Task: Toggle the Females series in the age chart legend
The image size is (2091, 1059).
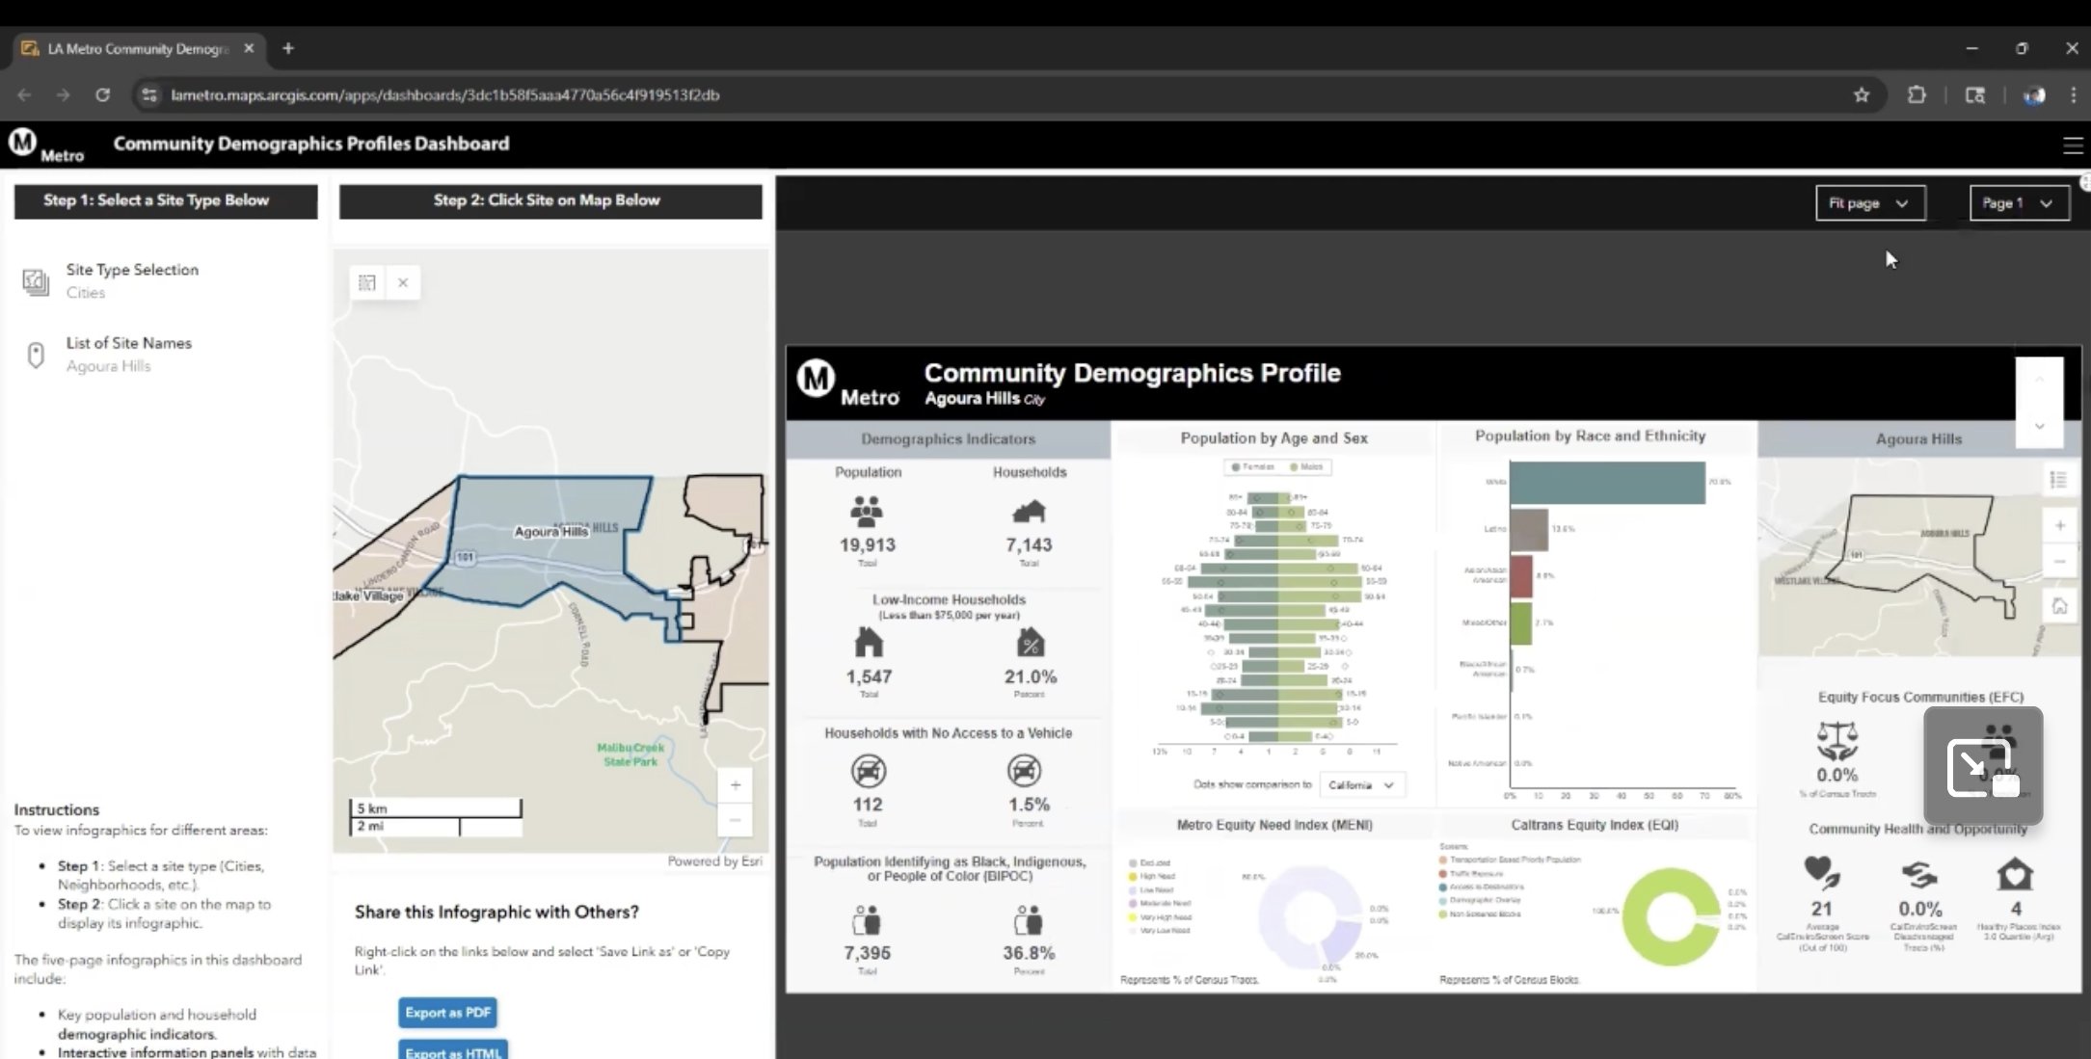Action: (1252, 466)
